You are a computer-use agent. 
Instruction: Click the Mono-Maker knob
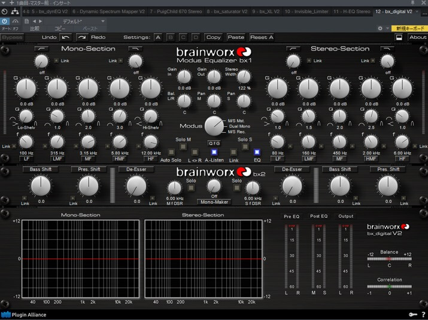(214, 186)
